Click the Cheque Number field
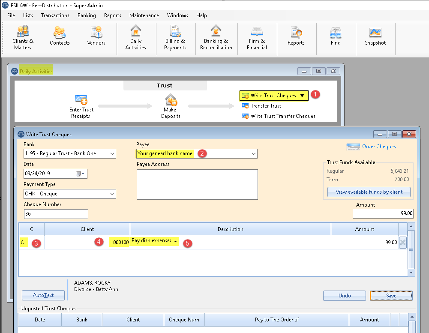The width and height of the screenshot is (429, 333). (x=56, y=214)
